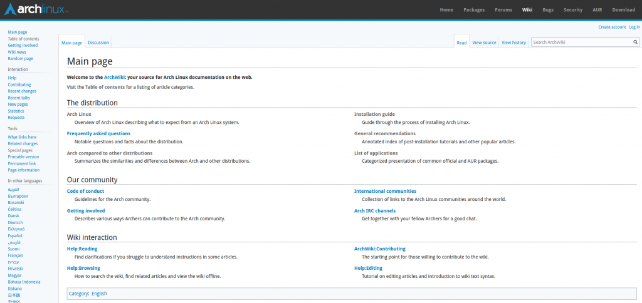The width and height of the screenshot is (642, 303).
Task: Open Special pages link
Action: click(20, 150)
